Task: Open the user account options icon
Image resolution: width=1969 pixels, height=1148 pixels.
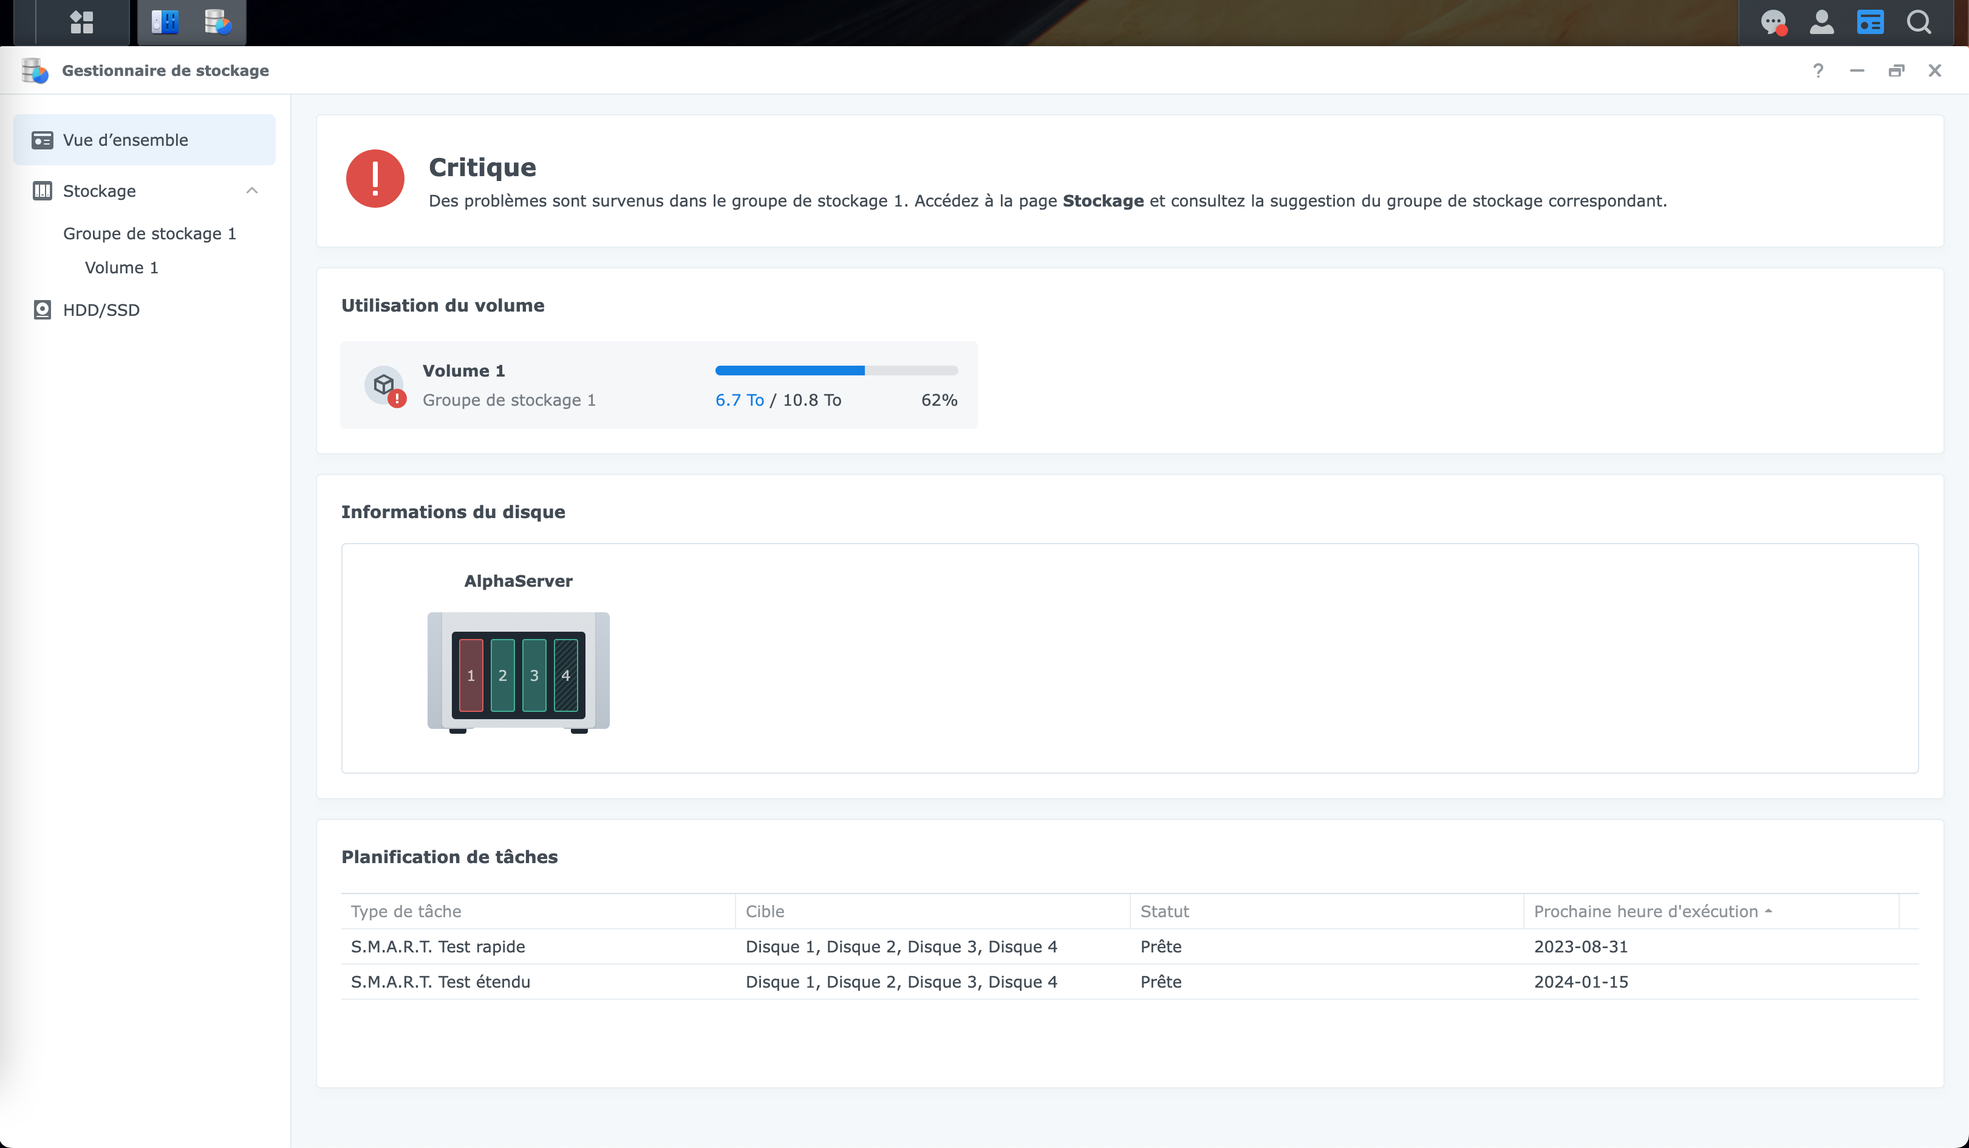Action: pos(1821,22)
